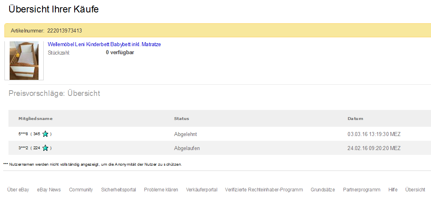Select member name 5***8
The height and width of the screenshot is (201, 431).
[23, 134]
